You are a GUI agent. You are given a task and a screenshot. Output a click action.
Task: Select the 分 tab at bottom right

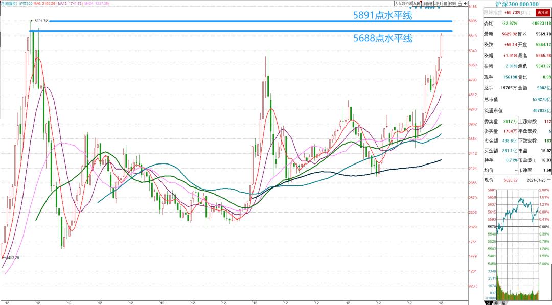pyautogui.click(x=489, y=302)
